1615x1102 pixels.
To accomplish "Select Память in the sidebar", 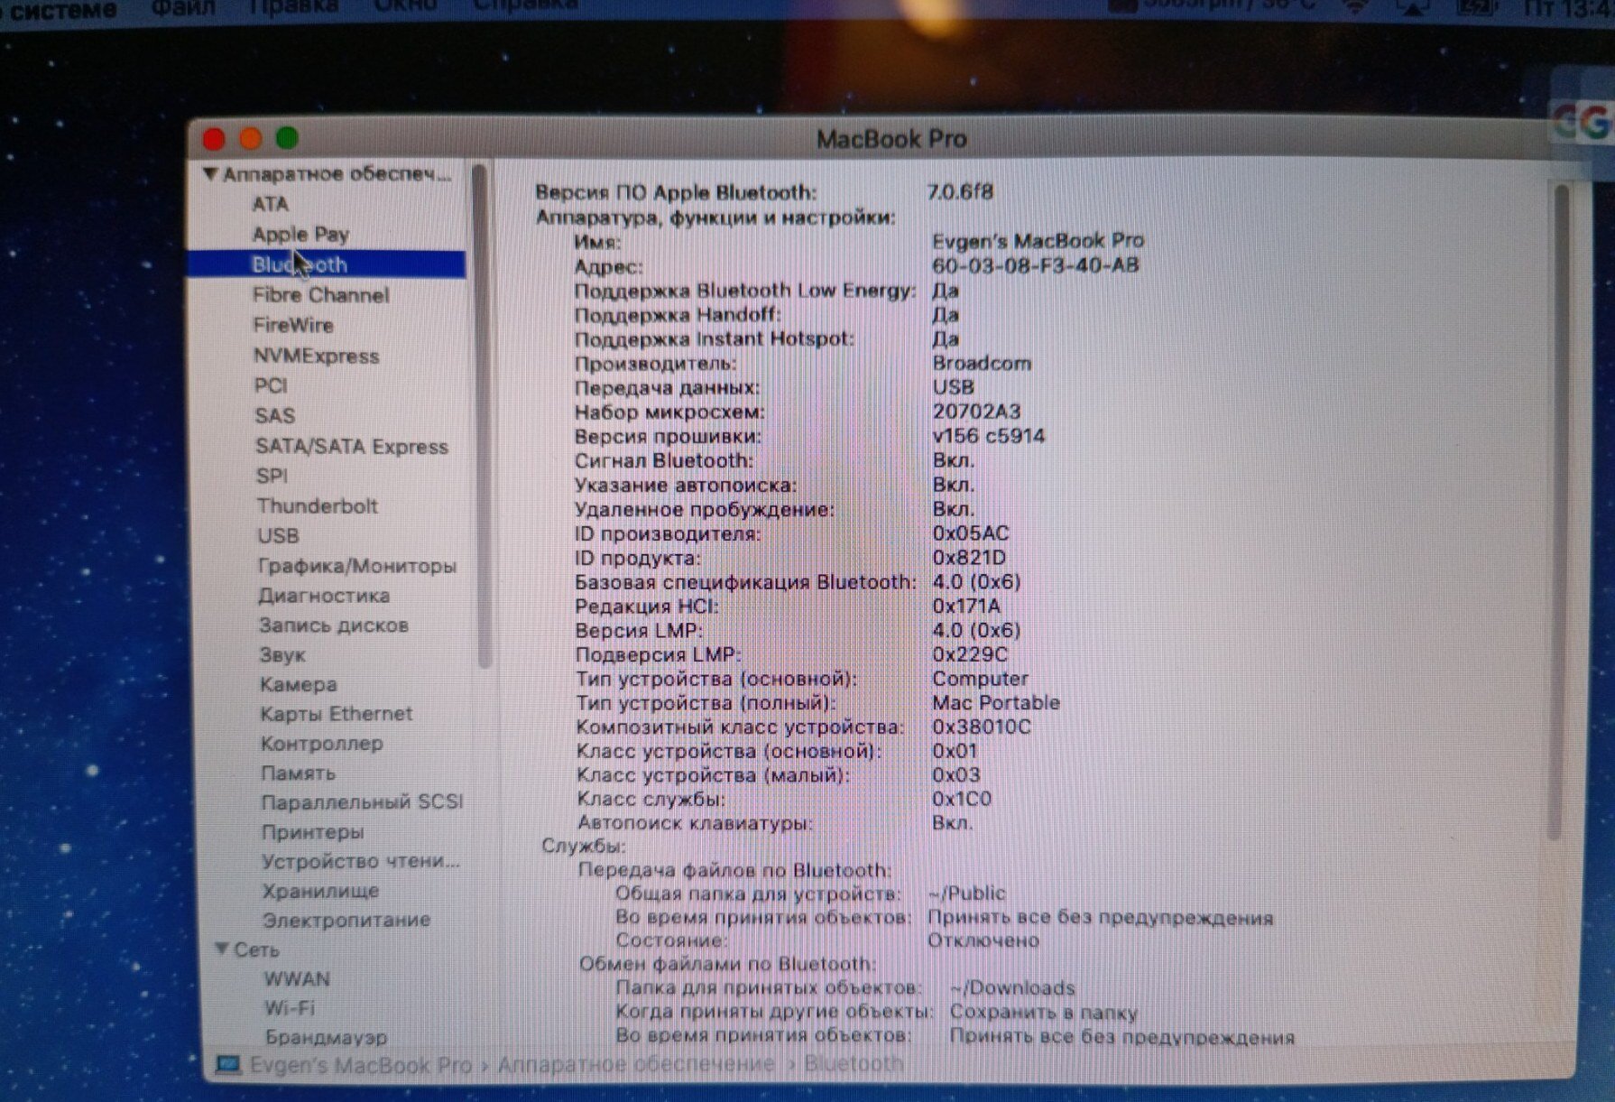I will click(298, 773).
